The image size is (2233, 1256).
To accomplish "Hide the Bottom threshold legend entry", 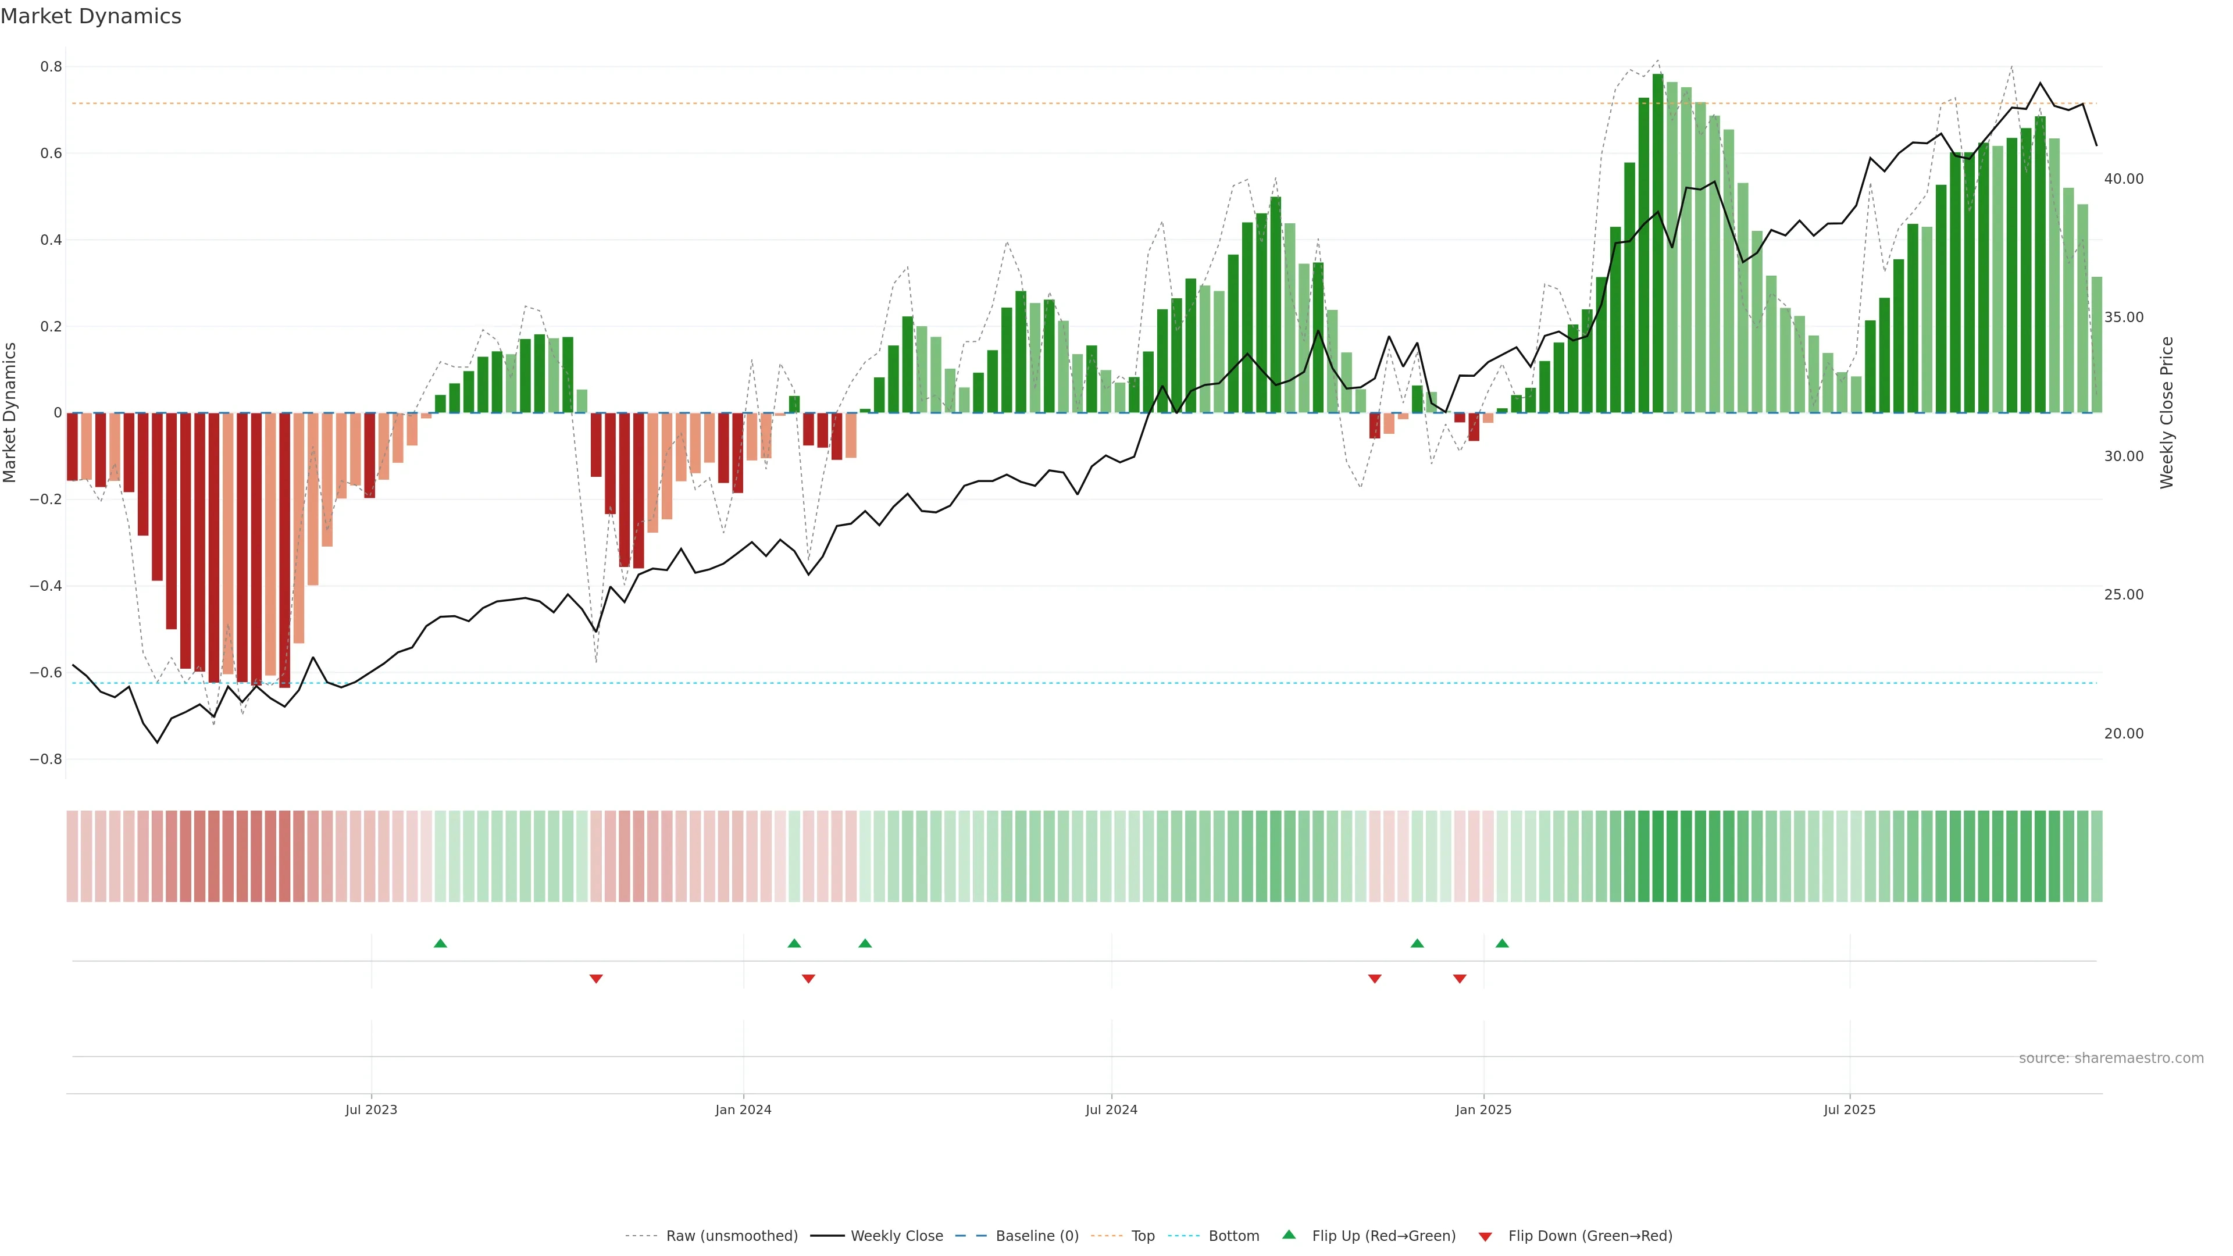I will [1233, 1235].
